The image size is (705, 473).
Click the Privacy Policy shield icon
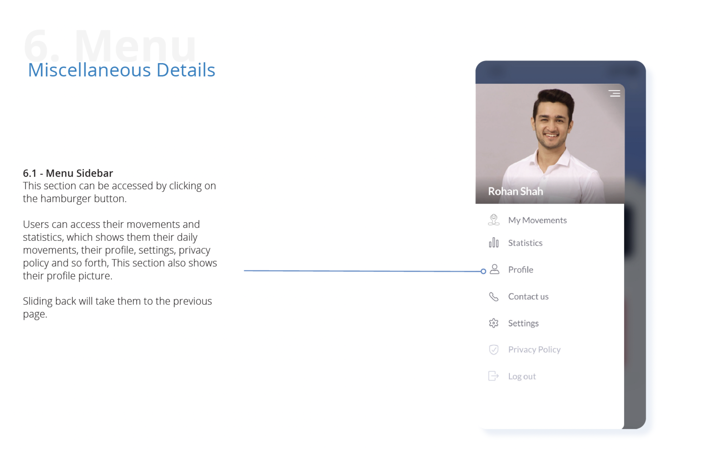coord(494,350)
